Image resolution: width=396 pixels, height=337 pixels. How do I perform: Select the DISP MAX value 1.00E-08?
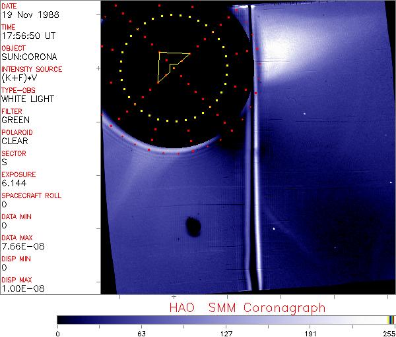pos(21,288)
